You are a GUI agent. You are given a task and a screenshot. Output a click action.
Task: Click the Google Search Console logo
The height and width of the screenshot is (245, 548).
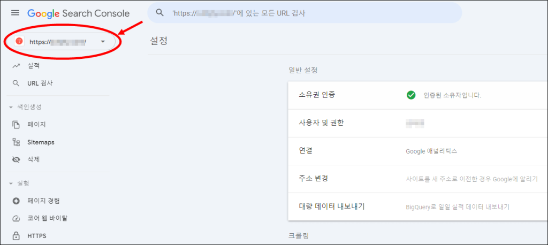pos(78,13)
